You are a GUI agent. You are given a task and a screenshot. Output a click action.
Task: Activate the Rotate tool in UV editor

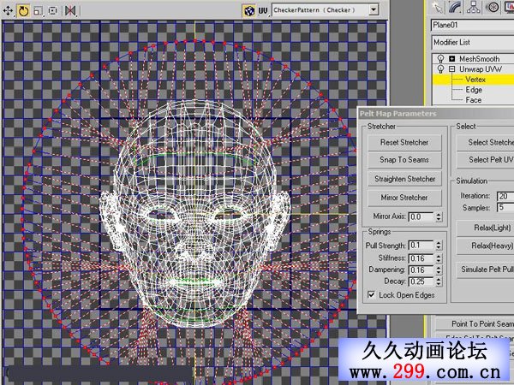[23, 11]
